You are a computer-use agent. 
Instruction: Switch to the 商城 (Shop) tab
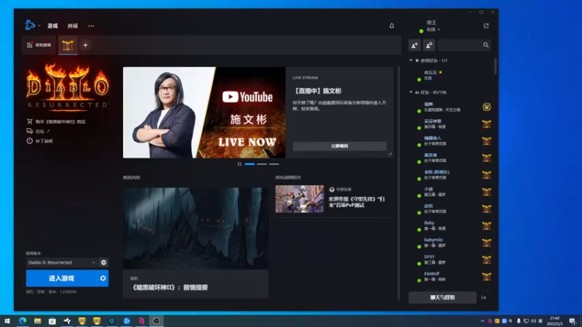coord(73,26)
